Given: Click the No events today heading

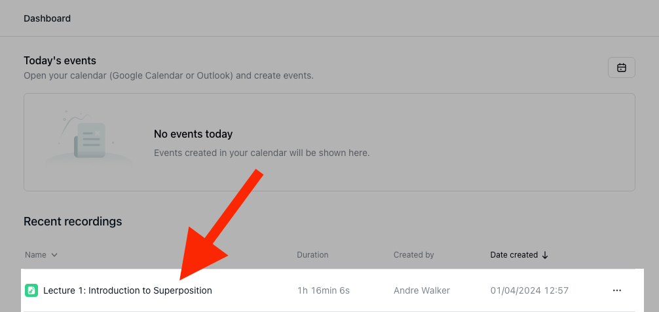Looking at the screenshot, I should (193, 134).
